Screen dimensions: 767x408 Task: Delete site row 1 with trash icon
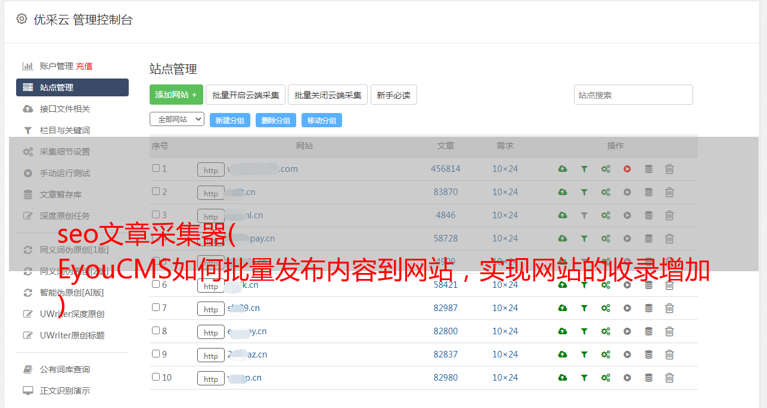coord(669,169)
